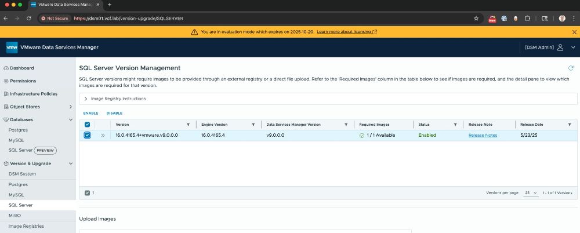
Task: Click the VMware vmw logo
Action: [12, 48]
